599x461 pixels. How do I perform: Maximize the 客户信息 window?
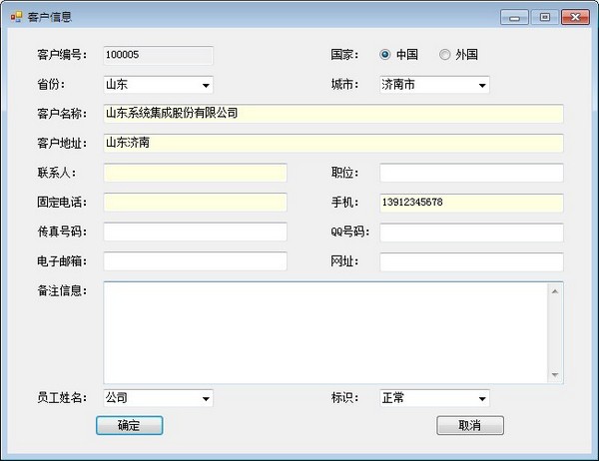tap(545, 17)
